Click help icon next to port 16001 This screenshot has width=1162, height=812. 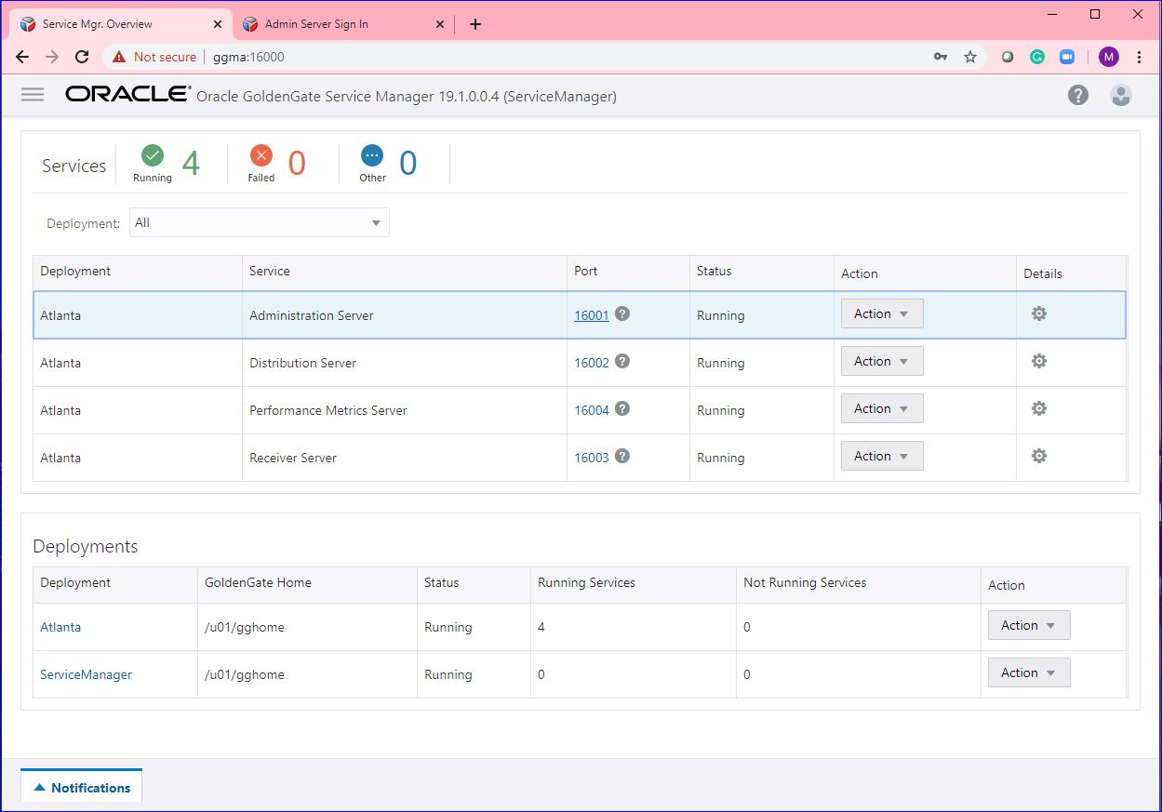coord(622,313)
